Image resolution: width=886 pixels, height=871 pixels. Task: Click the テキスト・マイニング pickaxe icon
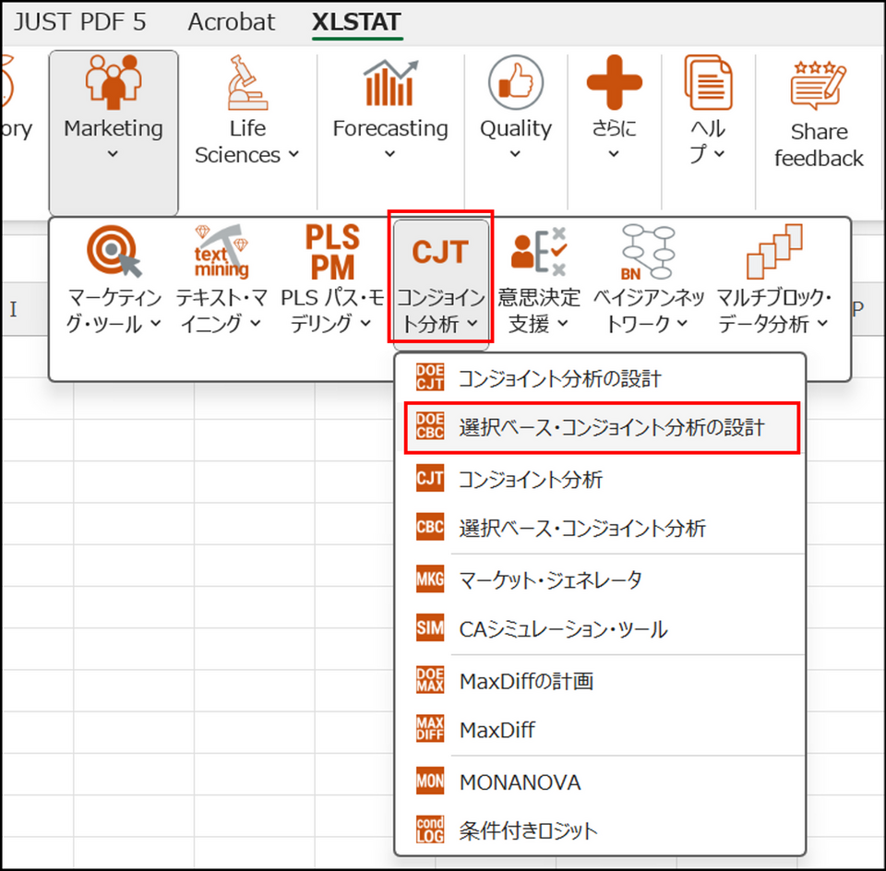(221, 252)
